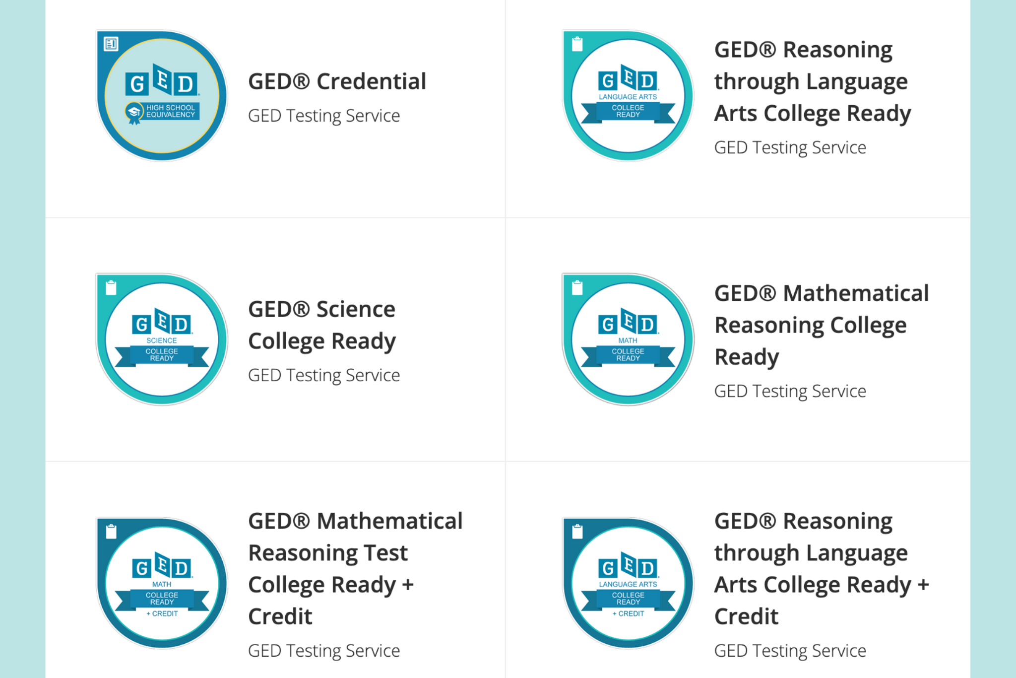Select the Language Arts College Ready + Credit badge
1016x678 pixels.
(628, 583)
